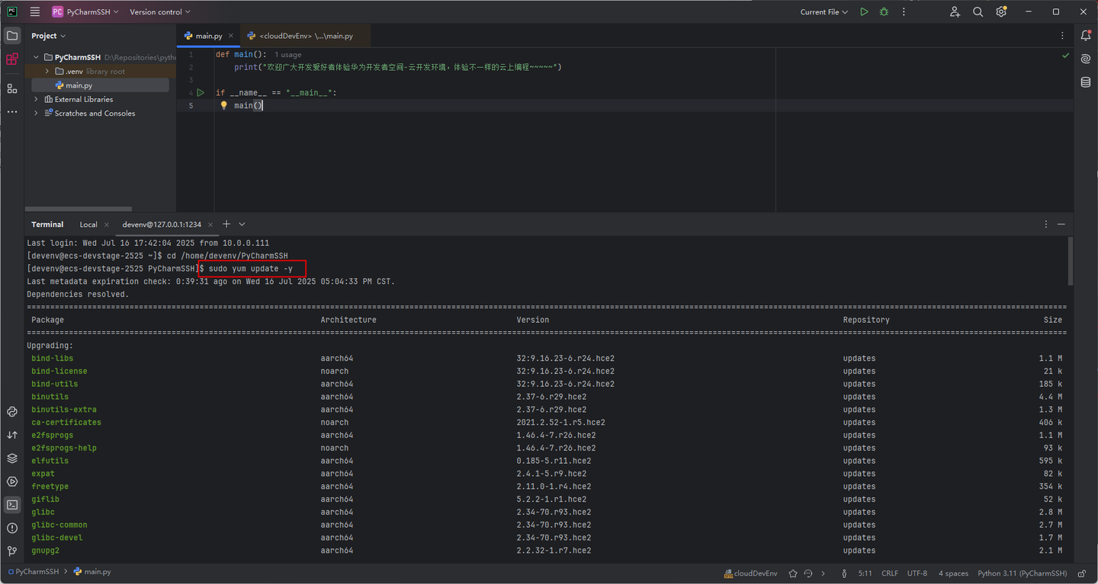
Task: Open the Notifications bell icon
Action: click(1085, 35)
